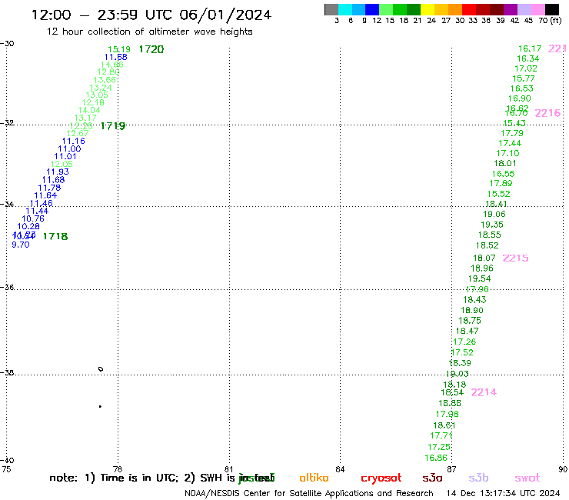Click the red 'cryosat' satellite legend label
The image size is (569, 500).
[x=381, y=478]
